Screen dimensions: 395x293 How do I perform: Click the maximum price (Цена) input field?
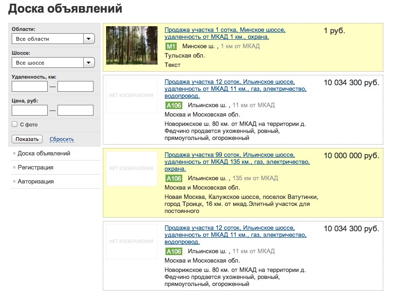tap(75, 110)
